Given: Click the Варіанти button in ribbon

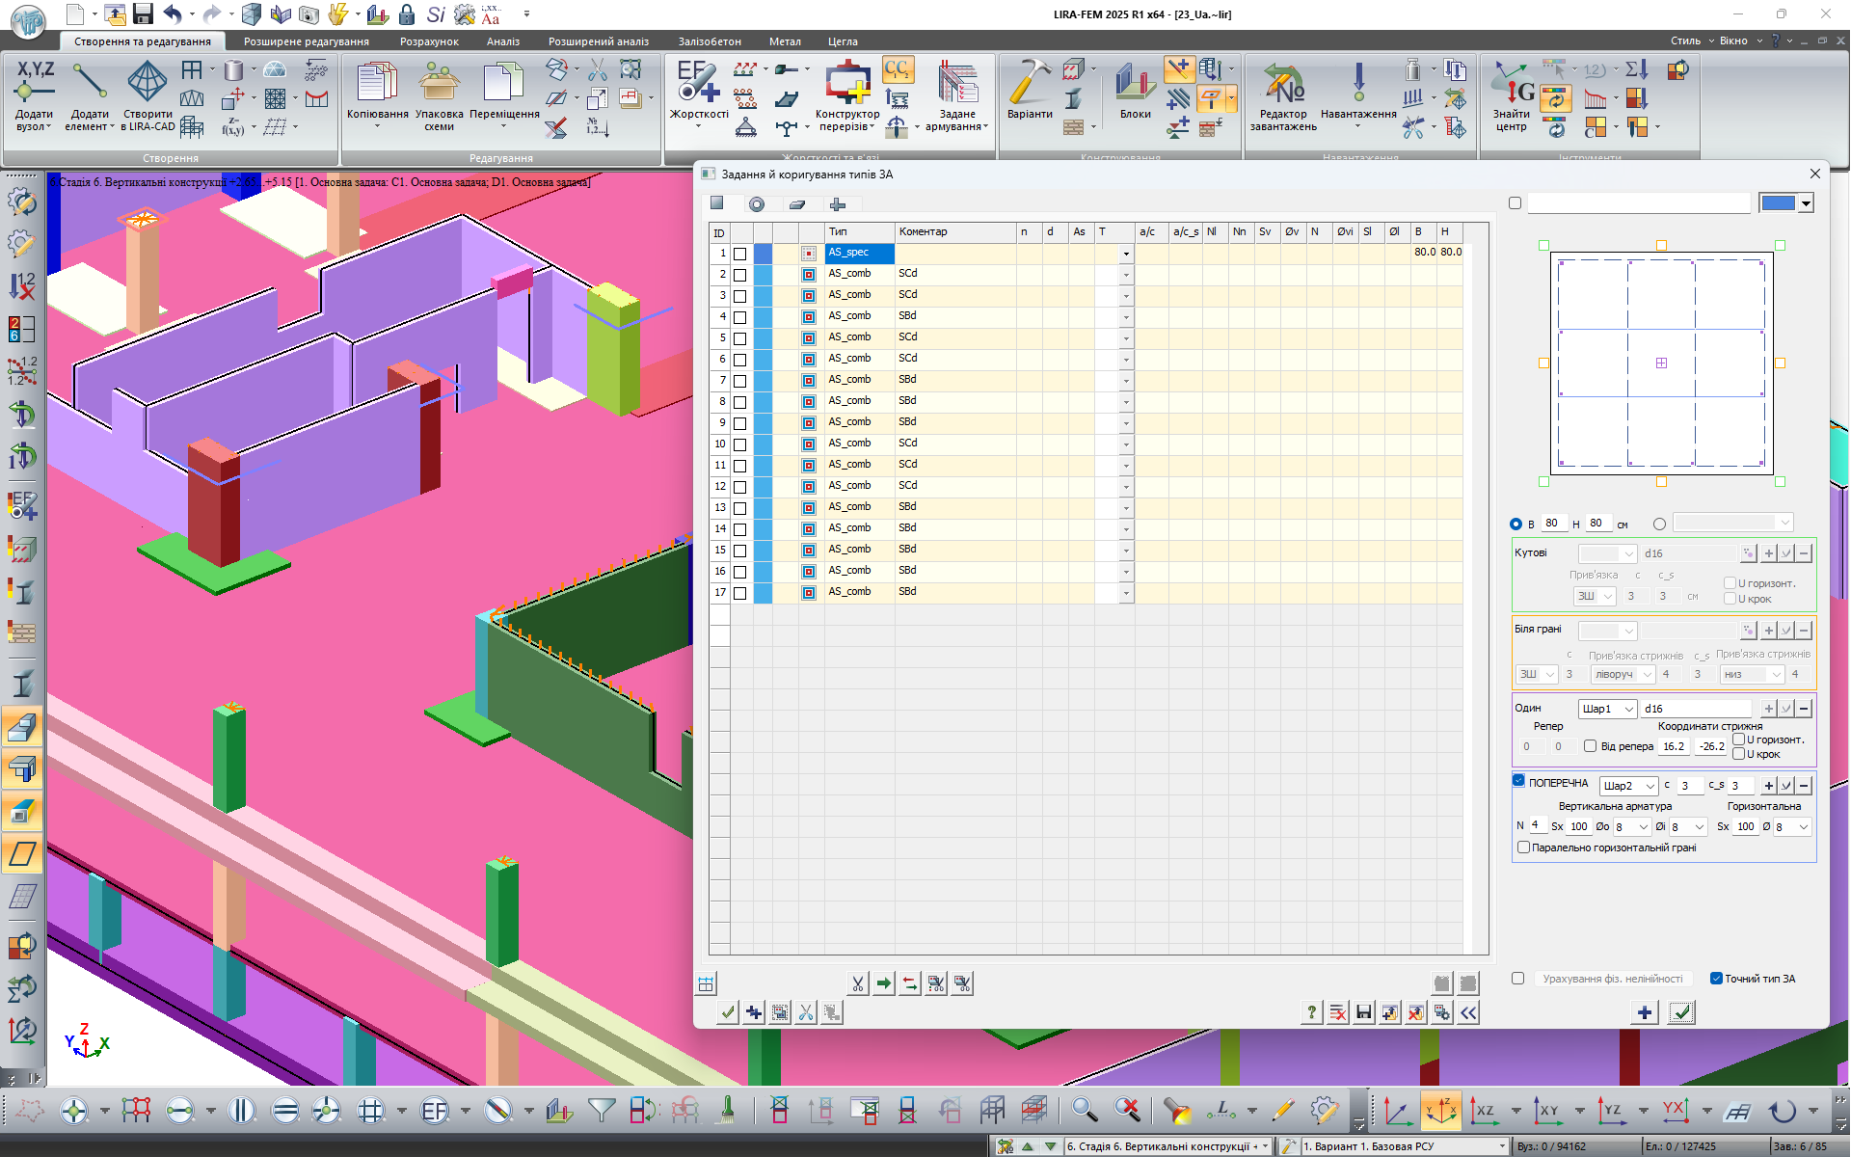Looking at the screenshot, I should click(x=1030, y=94).
